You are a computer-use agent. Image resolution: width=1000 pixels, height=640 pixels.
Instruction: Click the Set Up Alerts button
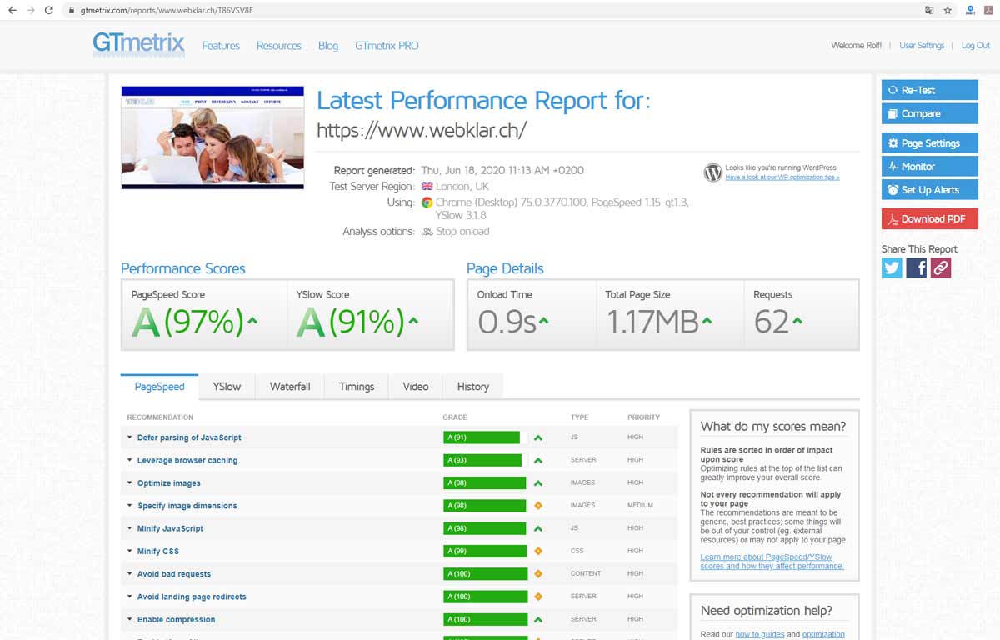coord(930,190)
